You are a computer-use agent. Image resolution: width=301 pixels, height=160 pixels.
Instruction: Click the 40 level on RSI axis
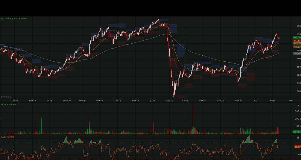299,154
